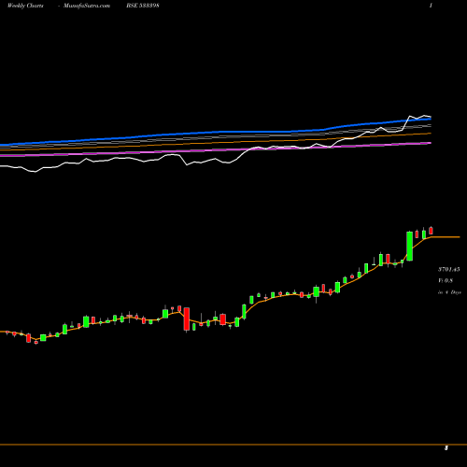Click the MunafaSutra.com watermark label
The image size is (467, 467).
(87, 6)
